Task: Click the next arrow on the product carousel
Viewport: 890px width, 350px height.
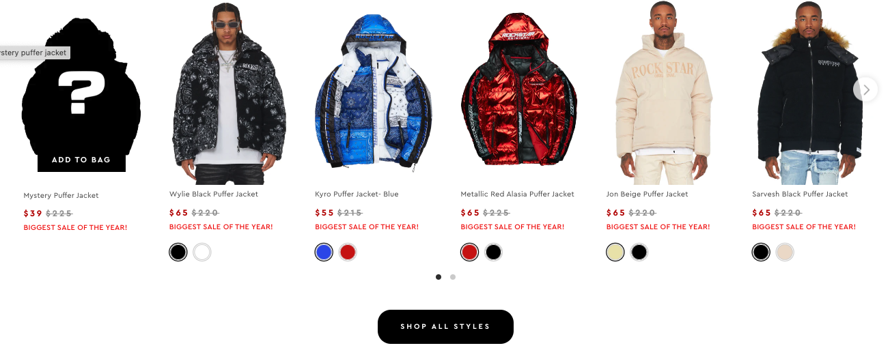Action: coord(865,89)
